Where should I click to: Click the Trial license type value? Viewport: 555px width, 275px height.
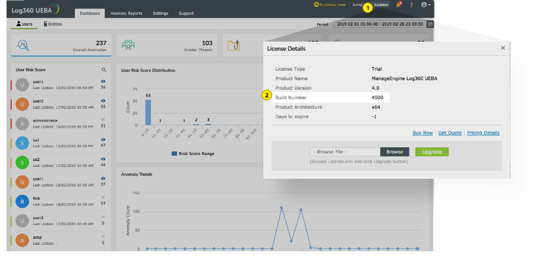click(377, 69)
